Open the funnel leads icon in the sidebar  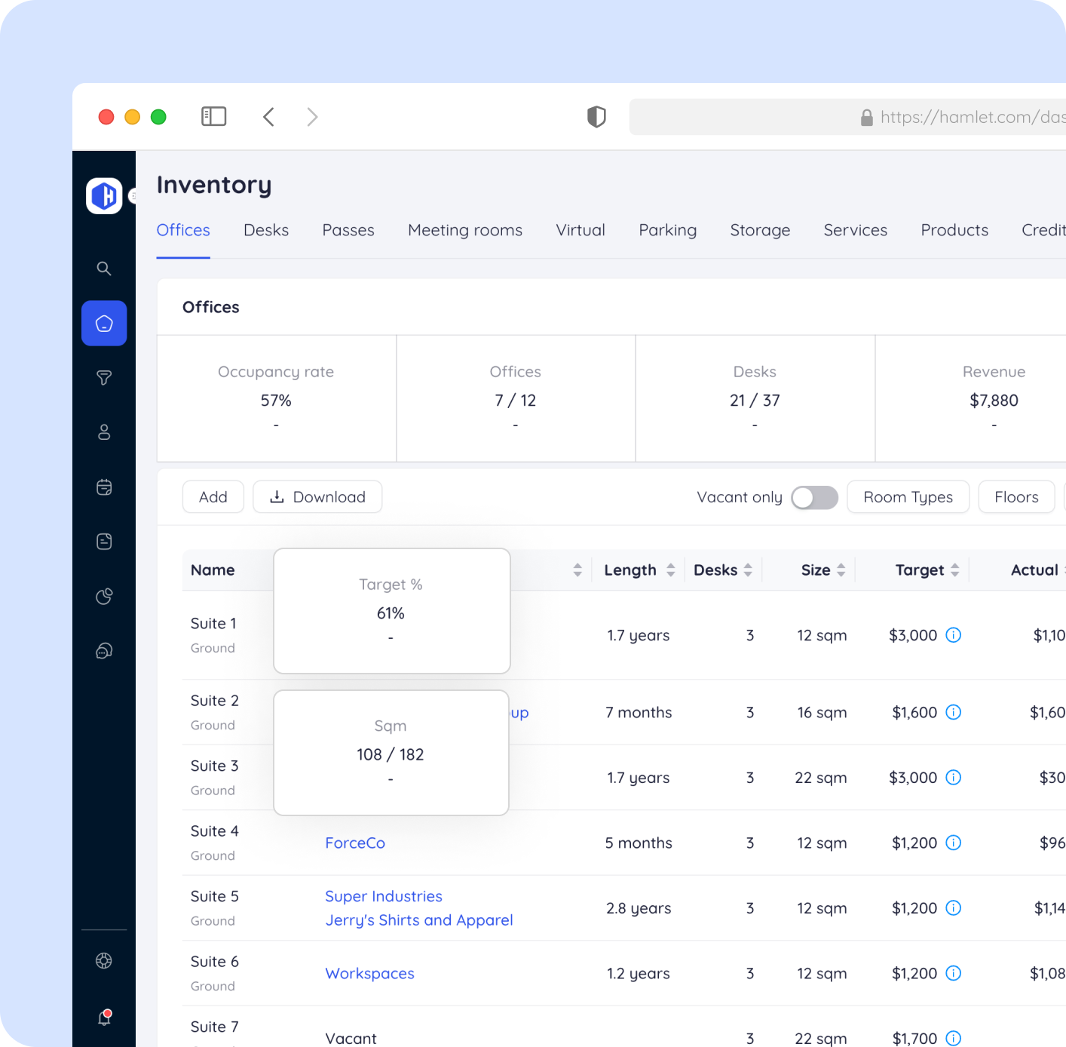point(104,378)
